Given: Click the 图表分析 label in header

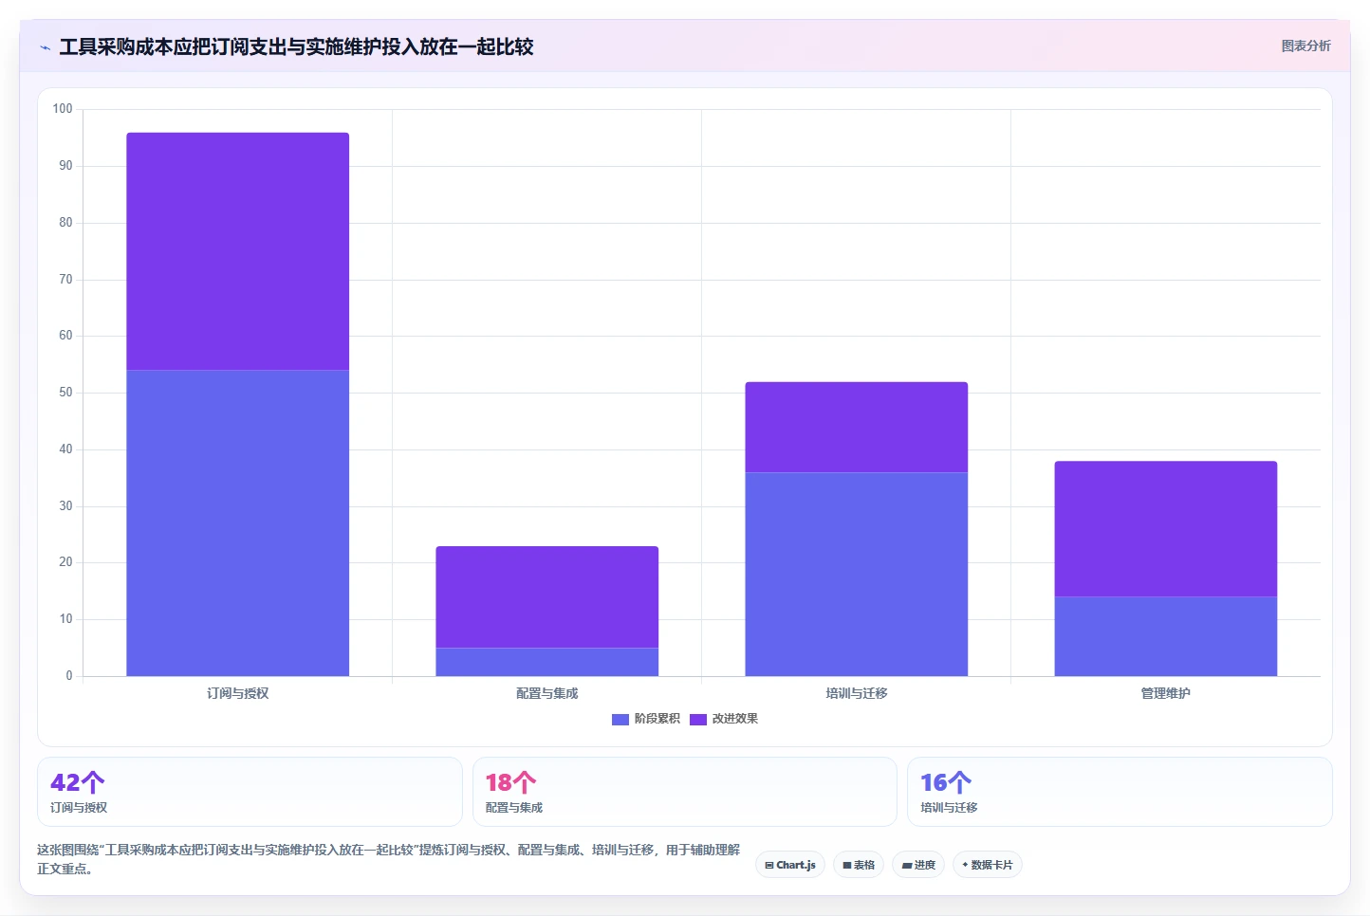Looking at the screenshot, I should (1305, 46).
